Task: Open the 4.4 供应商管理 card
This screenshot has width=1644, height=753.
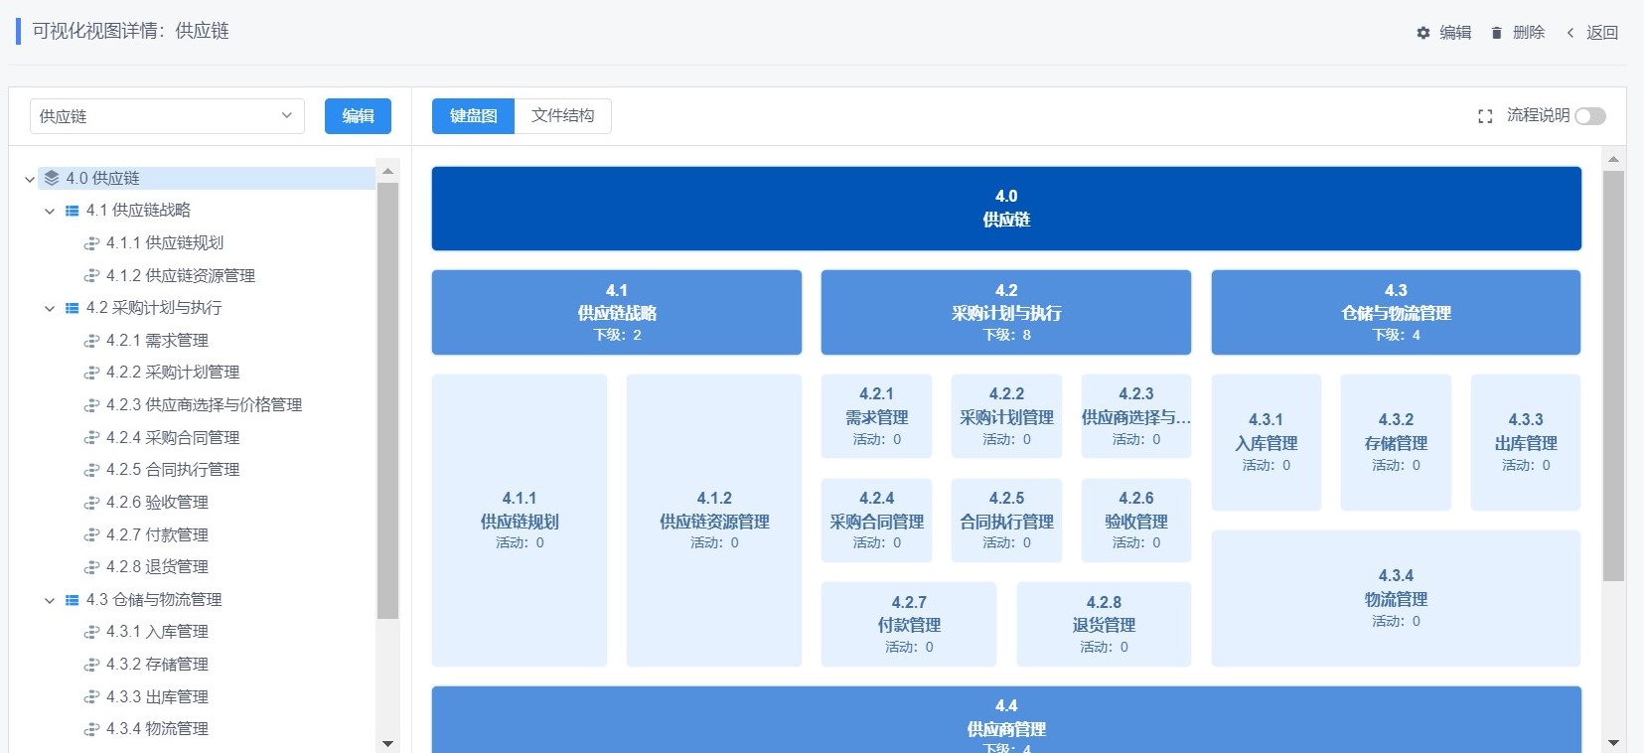Action: tap(1006, 719)
